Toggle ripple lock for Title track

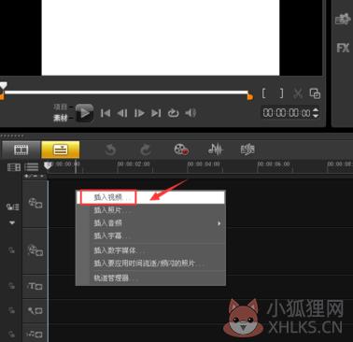11,286
